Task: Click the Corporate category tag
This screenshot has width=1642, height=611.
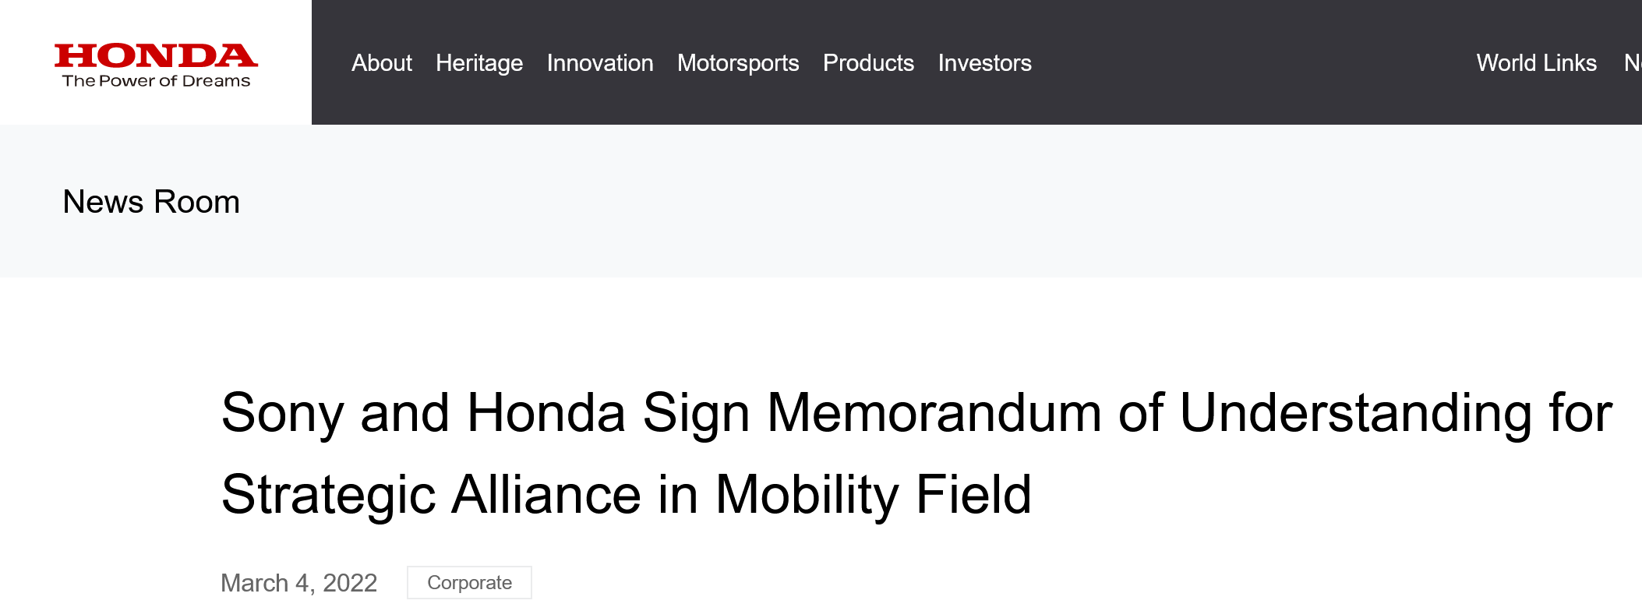Action: pyautogui.click(x=469, y=583)
